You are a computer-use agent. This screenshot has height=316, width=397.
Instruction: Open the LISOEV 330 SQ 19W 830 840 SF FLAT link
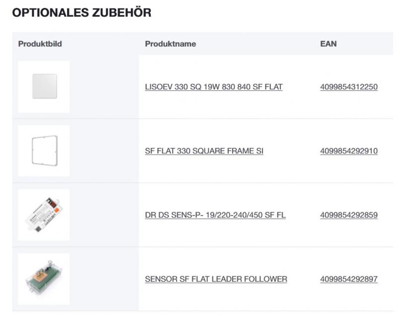213,87
